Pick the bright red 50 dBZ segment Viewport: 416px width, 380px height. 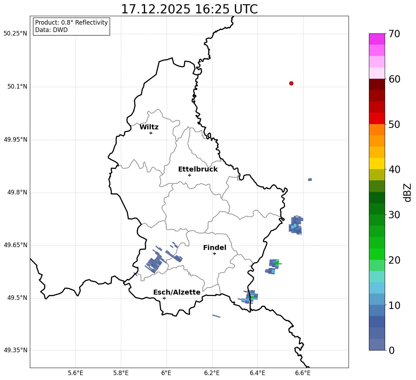(x=377, y=118)
